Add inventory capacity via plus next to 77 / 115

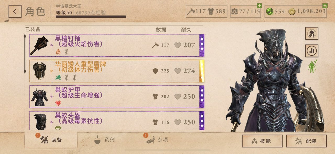tap(259, 6)
